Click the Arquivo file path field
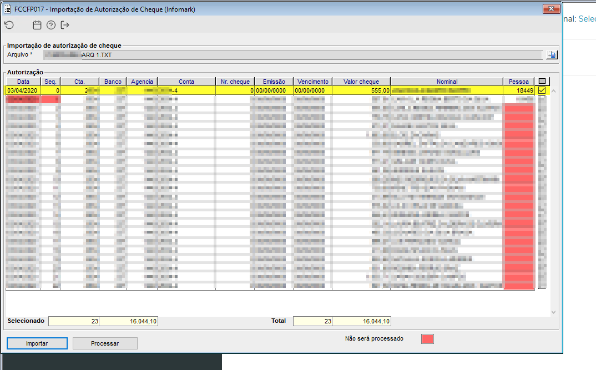Viewport: 596px width, 370px height. coord(292,55)
